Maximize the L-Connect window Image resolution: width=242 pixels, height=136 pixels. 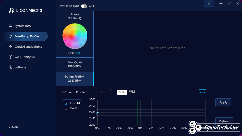click(x=229, y=3)
